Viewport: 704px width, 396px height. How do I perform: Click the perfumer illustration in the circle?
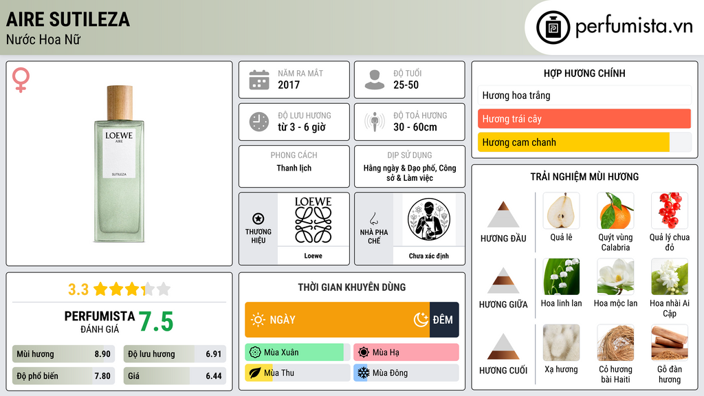click(x=429, y=219)
